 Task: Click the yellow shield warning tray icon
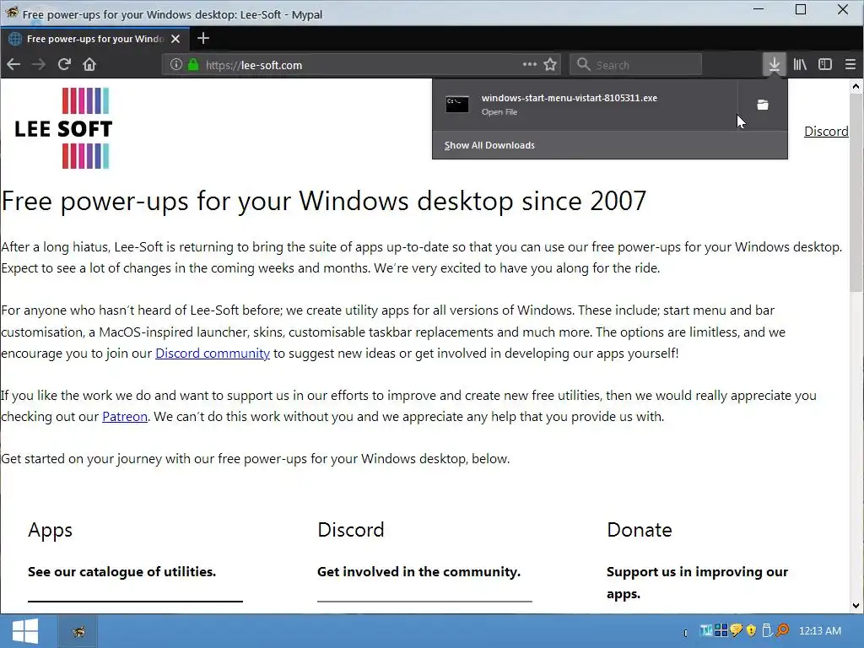(751, 630)
